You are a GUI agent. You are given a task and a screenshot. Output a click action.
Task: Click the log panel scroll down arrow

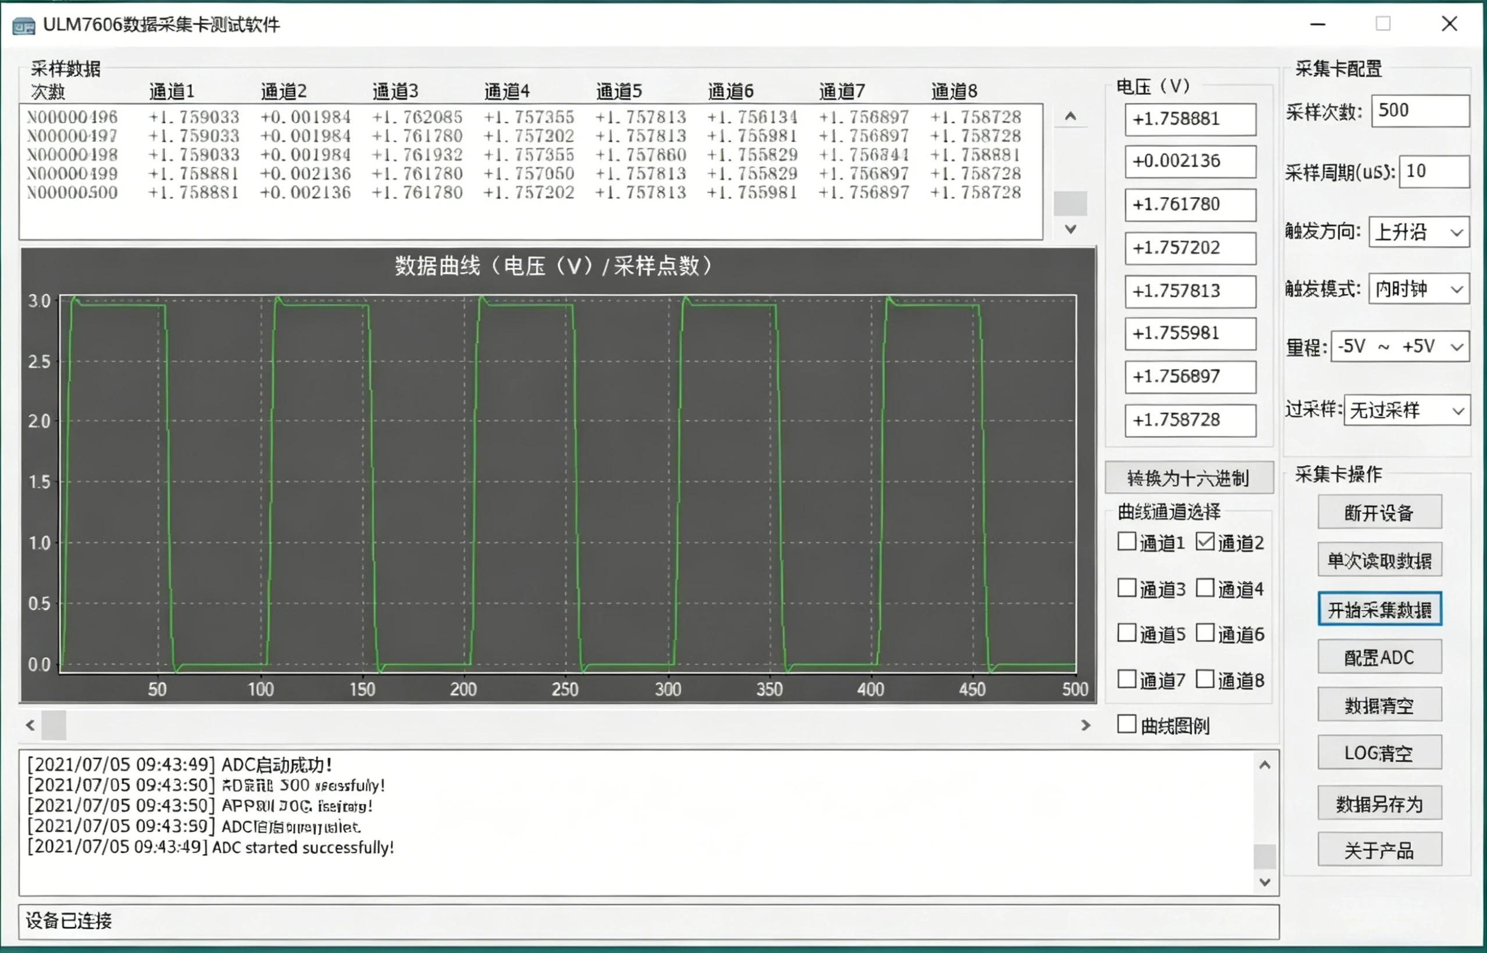pos(1264,882)
